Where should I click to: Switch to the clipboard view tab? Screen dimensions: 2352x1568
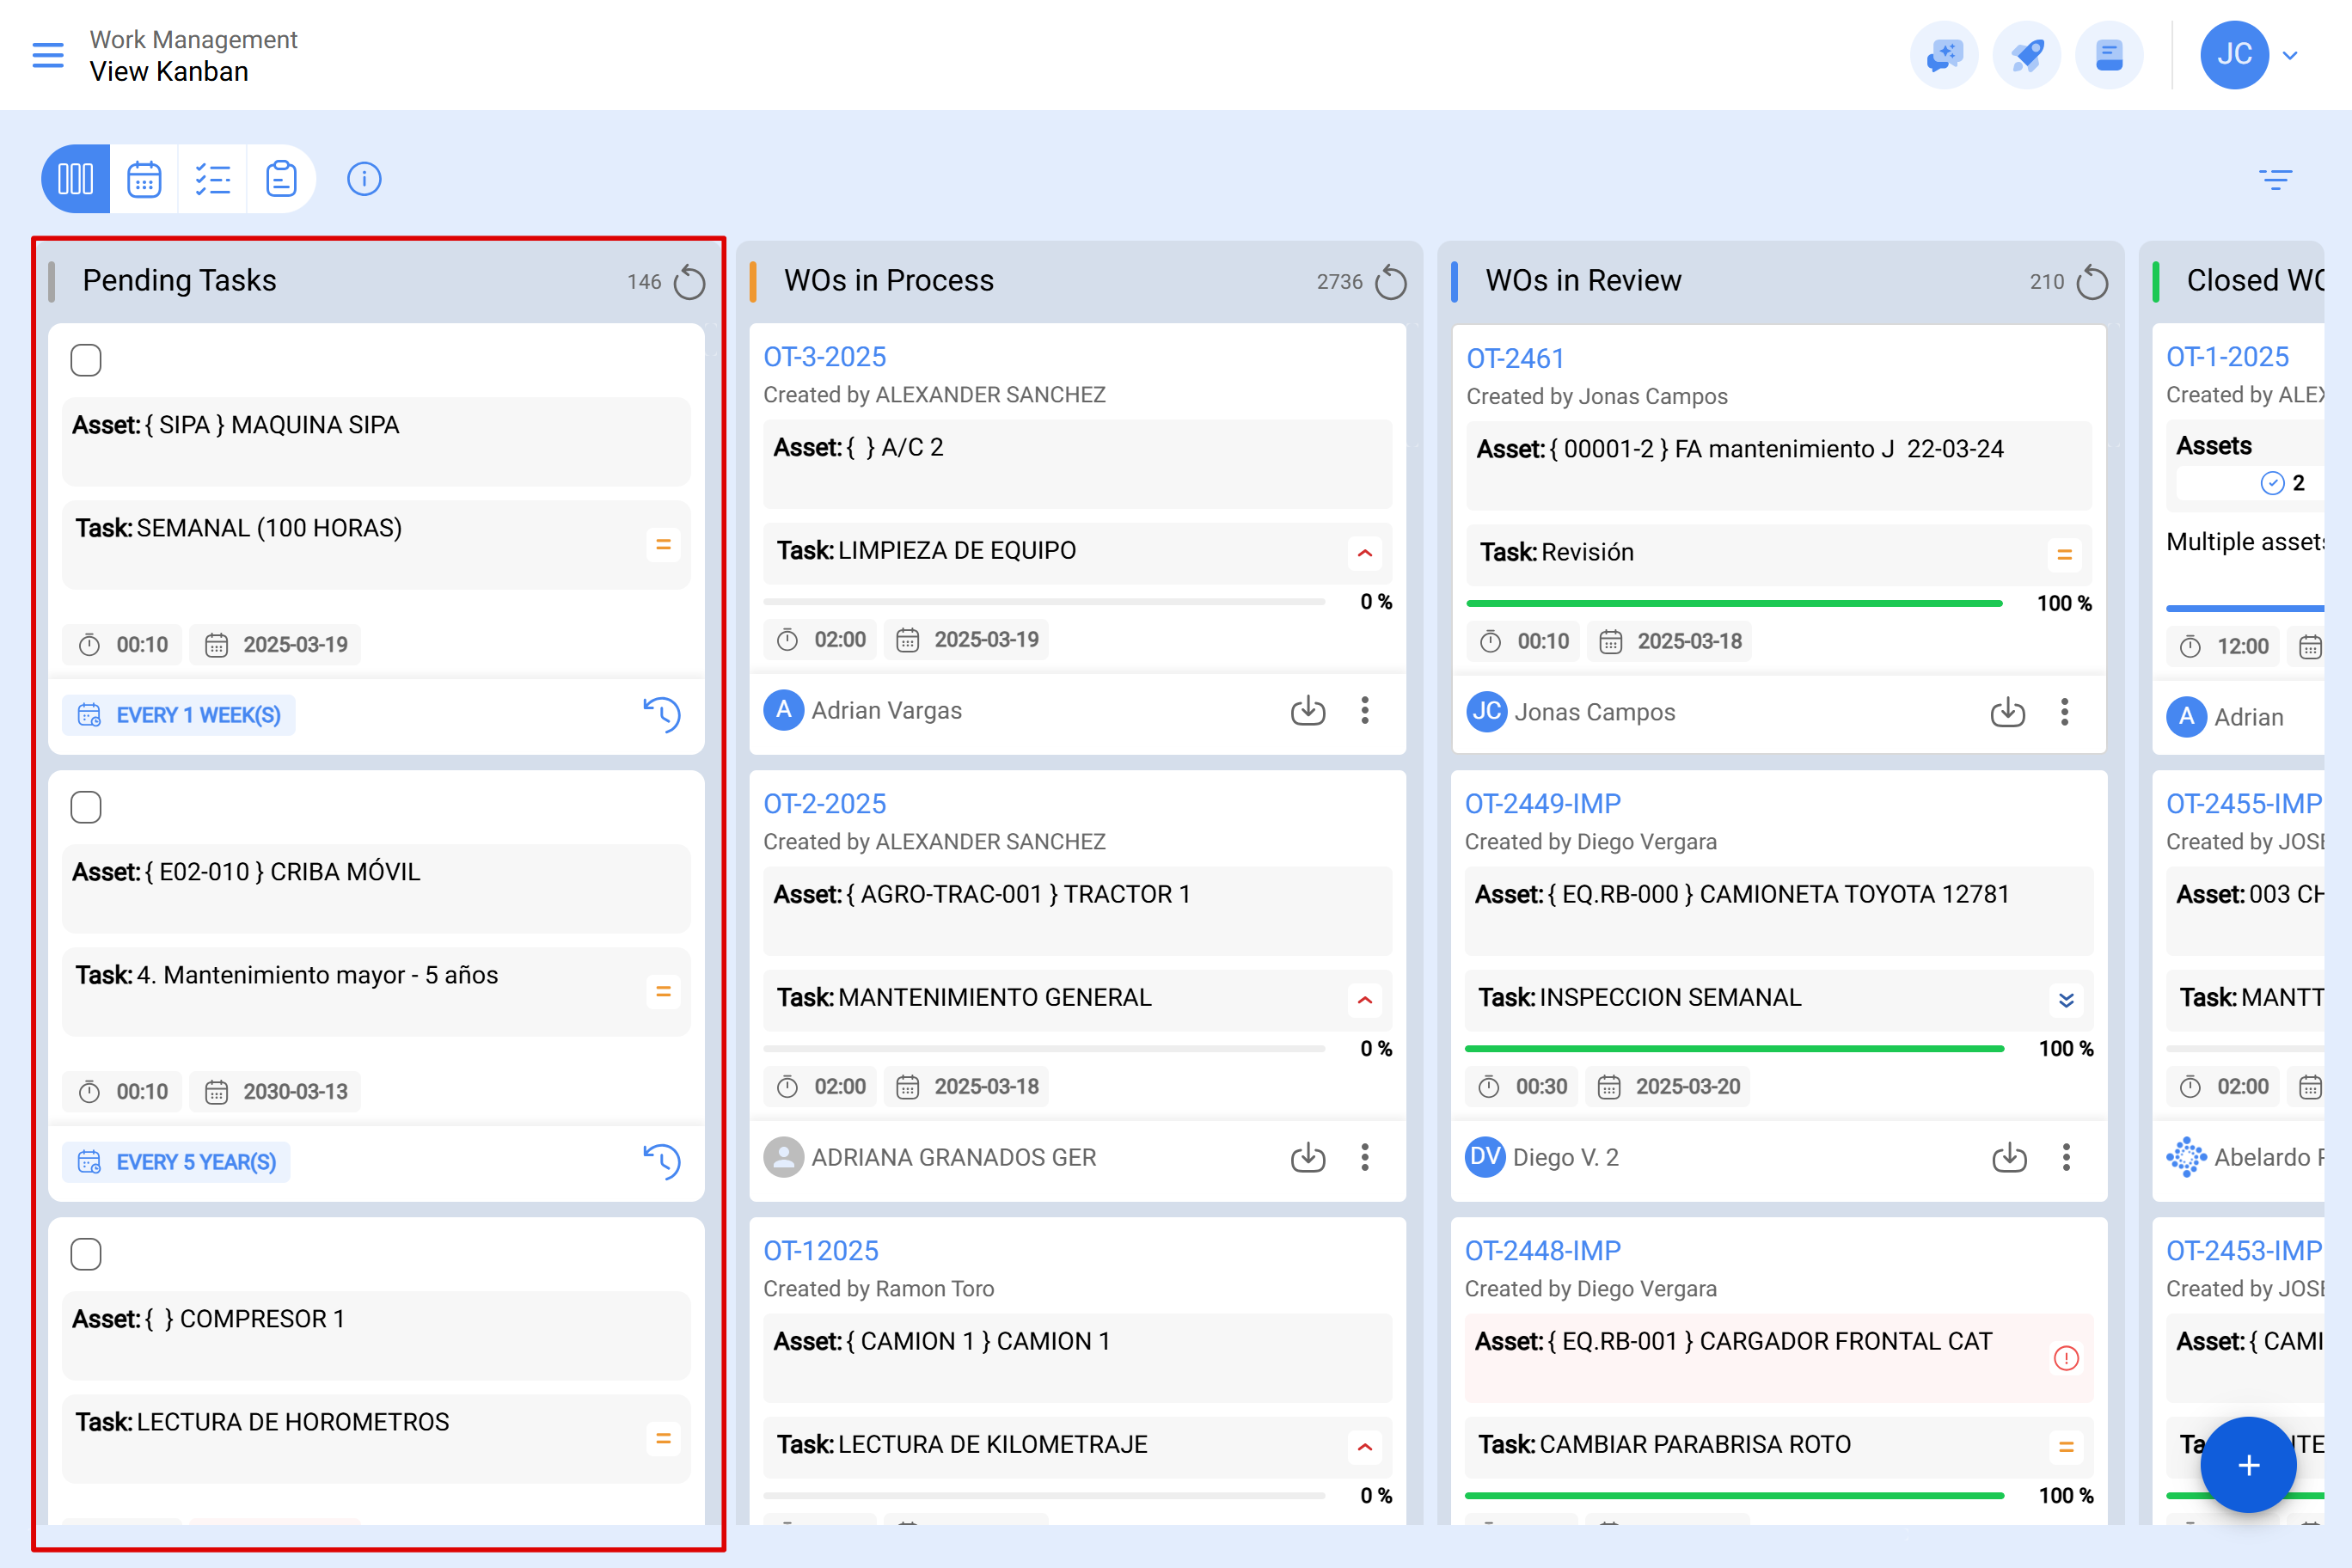point(281,179)
